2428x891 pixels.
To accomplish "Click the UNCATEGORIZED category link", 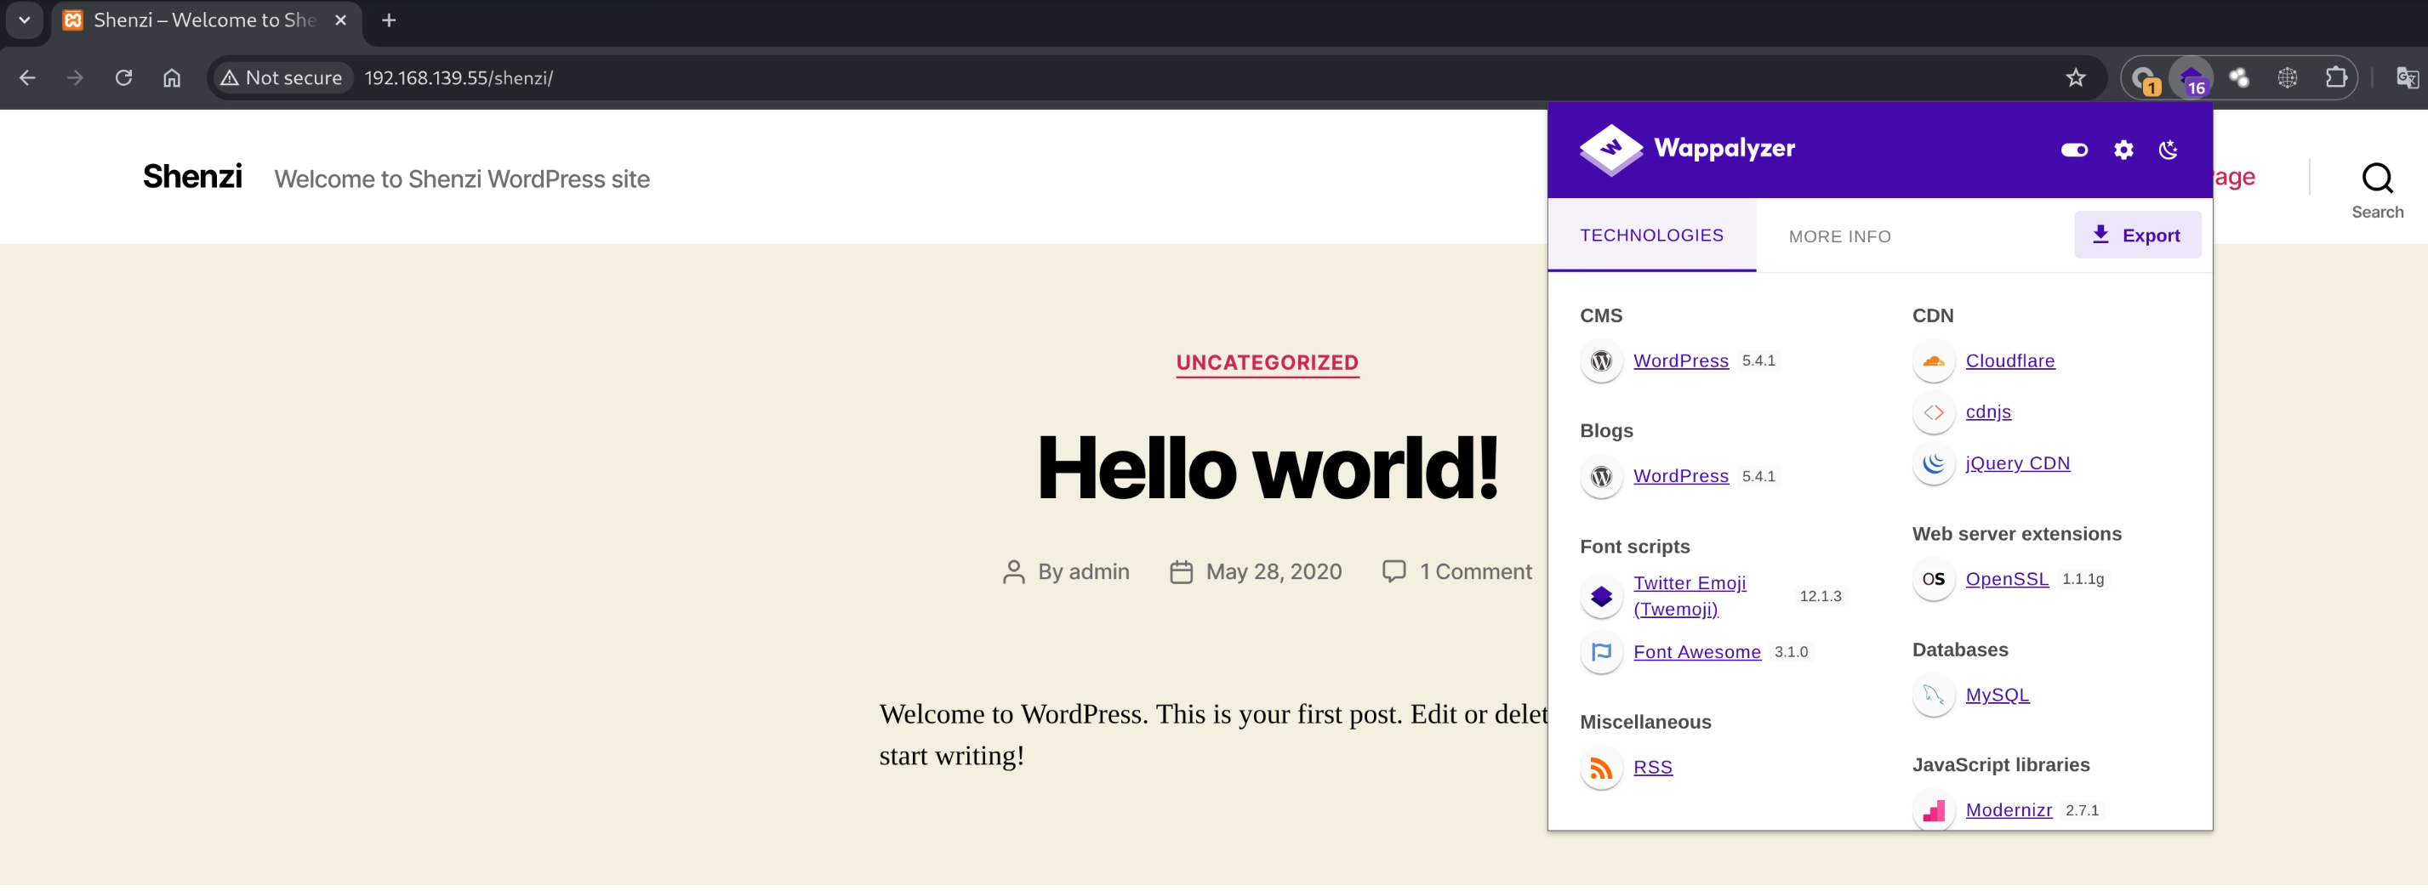I will [1266, 364].
